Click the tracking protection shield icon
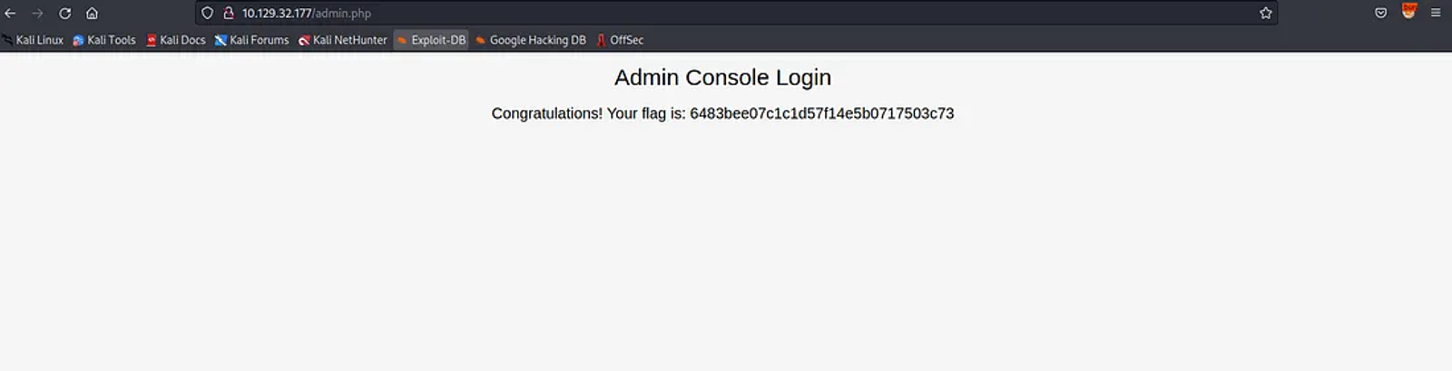This screenshot has height=371, width=1452. [207, 14]
